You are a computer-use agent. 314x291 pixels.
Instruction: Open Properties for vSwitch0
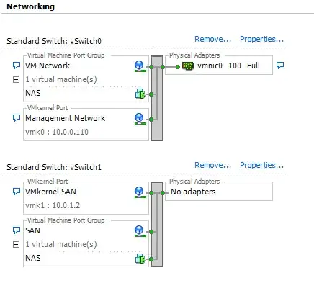261,39
